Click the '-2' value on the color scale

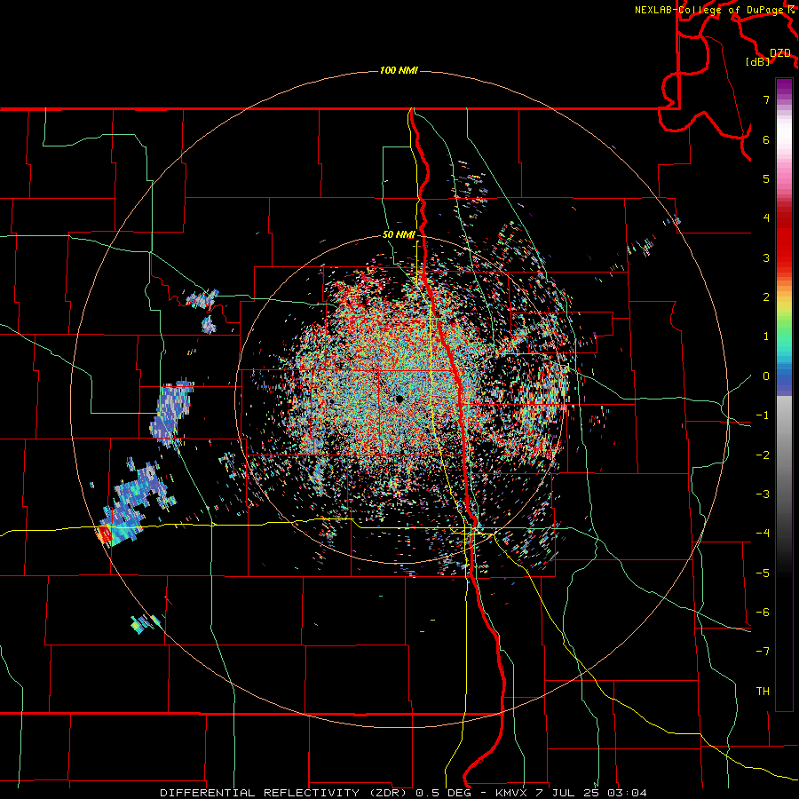point(763,455)
